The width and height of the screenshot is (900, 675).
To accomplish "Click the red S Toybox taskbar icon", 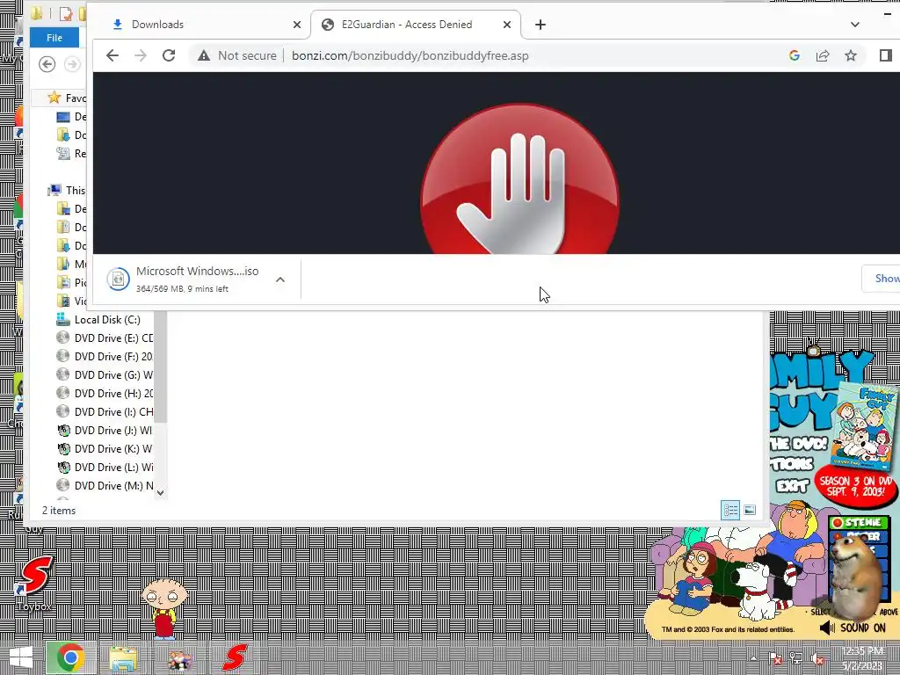I will [x=235, y=657].
